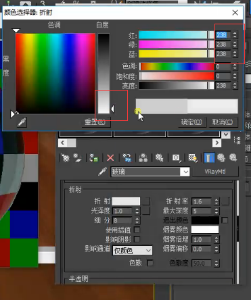Click the old color preview on left half
This screenshot has height=300, width=251.
[x=162, y=106]
